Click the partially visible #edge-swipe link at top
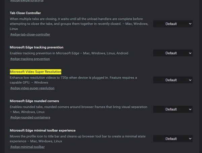The image size is (202, 153). coord(27,1)
